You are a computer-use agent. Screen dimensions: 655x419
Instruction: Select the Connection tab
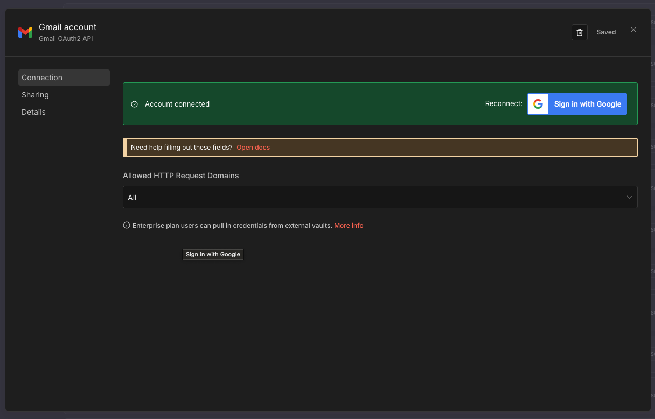(42, 78)
